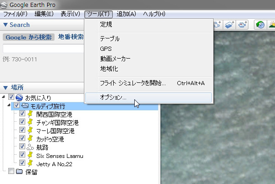Open the 追加(A) menu
The width and height of the screenshot is (275, 184).
click(x=126, y=14)
